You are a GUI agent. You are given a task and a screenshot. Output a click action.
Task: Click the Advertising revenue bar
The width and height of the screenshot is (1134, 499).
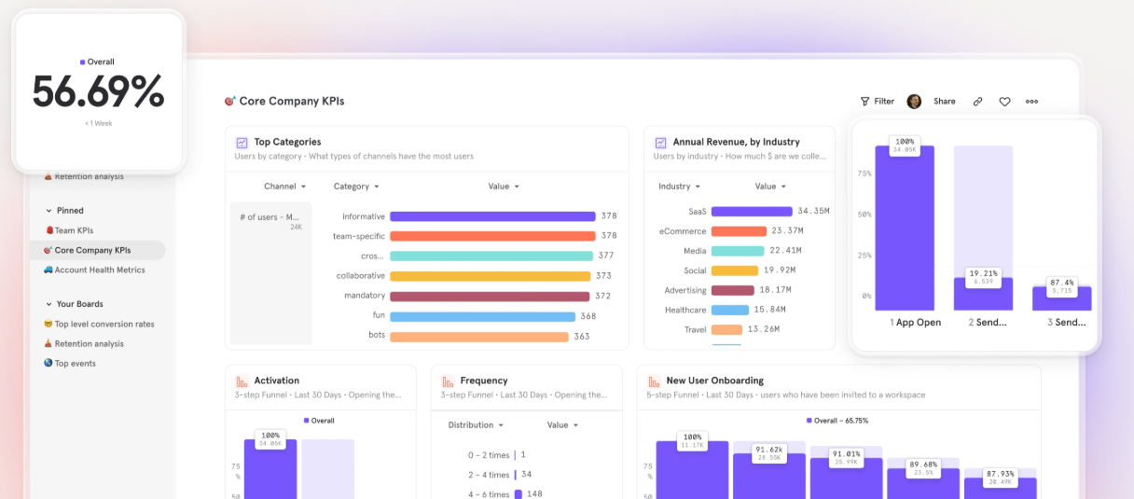733,290
